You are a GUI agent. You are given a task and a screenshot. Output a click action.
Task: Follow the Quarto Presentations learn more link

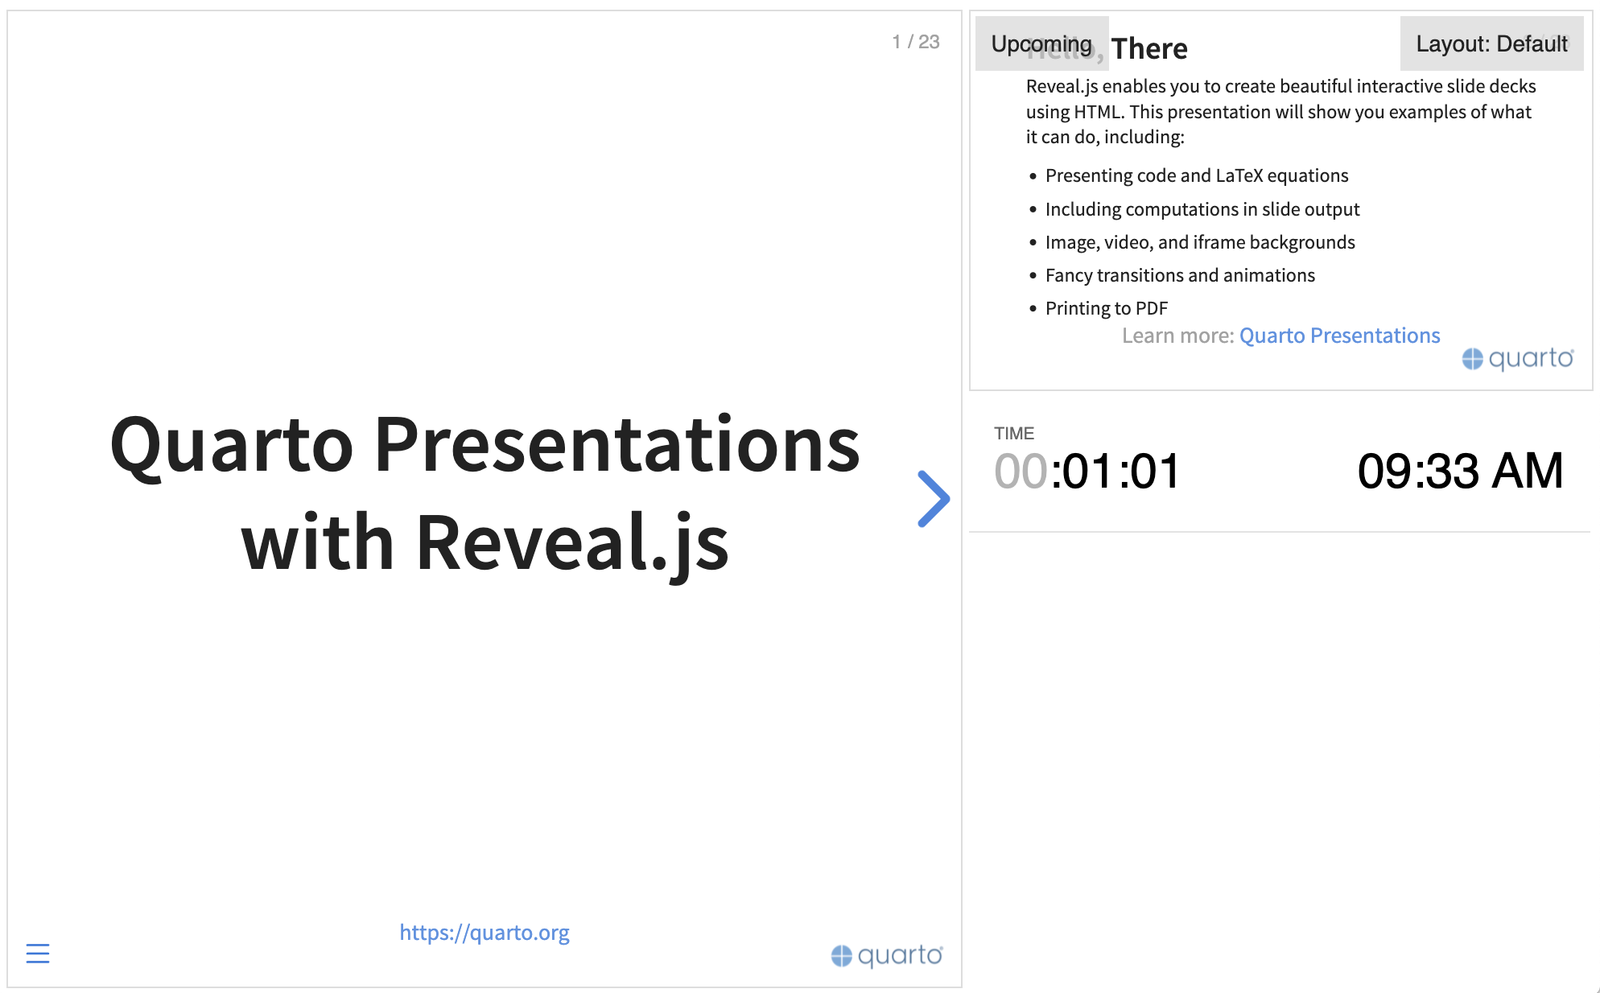click(1339, 335)
